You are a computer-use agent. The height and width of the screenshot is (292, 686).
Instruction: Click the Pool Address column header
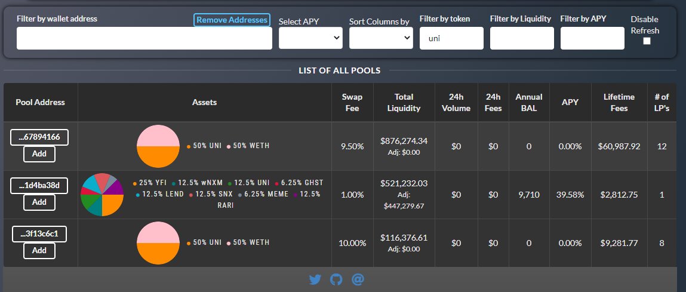pyautogui.click(x=40, y=102)
